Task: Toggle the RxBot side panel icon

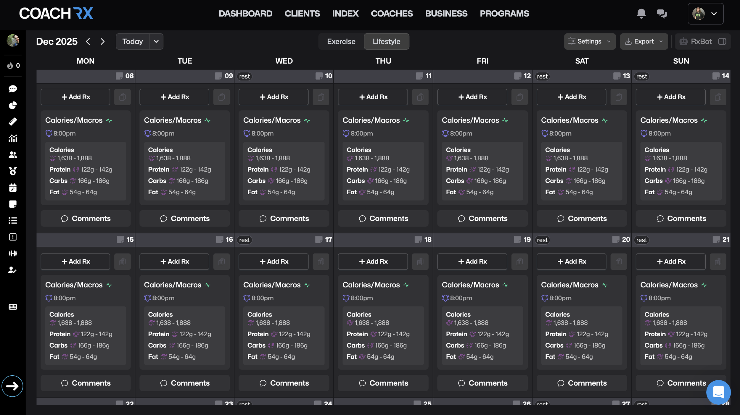Action: pos(723,41)
